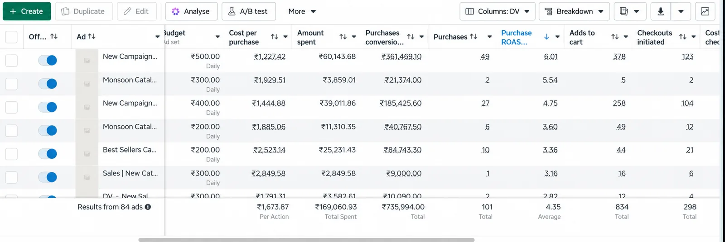This screenshot has height=242, width=725.
Task: Click the horizontal table scrollbar
Action: coord(306,240)
